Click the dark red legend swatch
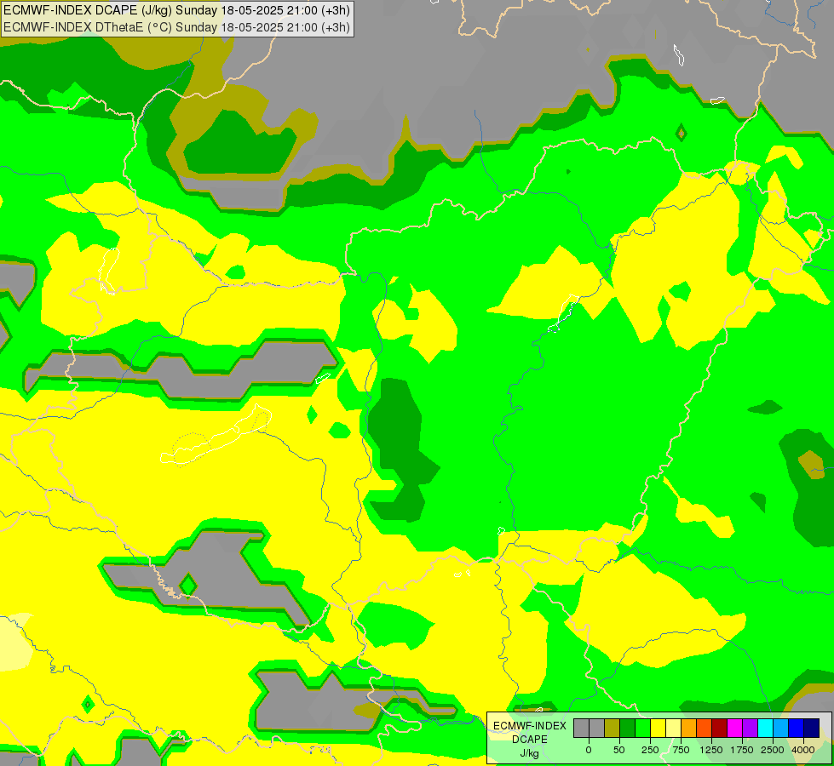Viewport: 834px width, 766px height. click(719, 728)
